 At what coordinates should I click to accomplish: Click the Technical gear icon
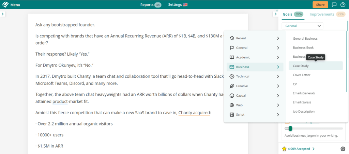click(x=232, y=76)
